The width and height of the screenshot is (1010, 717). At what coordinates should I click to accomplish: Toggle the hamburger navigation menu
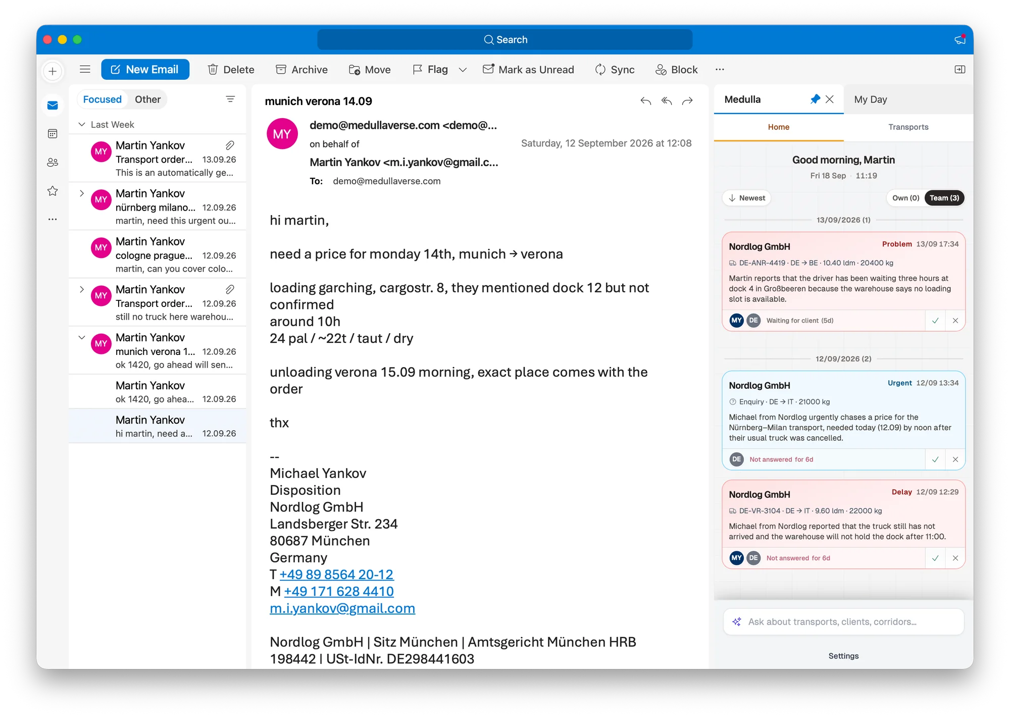pos(85,69)
